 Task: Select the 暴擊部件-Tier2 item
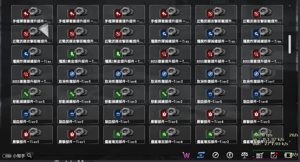click(32, 135)
